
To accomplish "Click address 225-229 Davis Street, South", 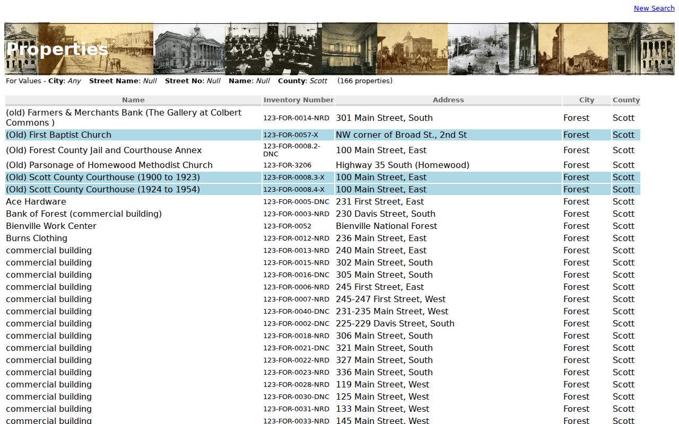I will pyautogui.click(x=395, y=323).
